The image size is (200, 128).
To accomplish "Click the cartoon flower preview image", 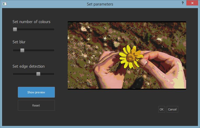I will click(127, 55).
